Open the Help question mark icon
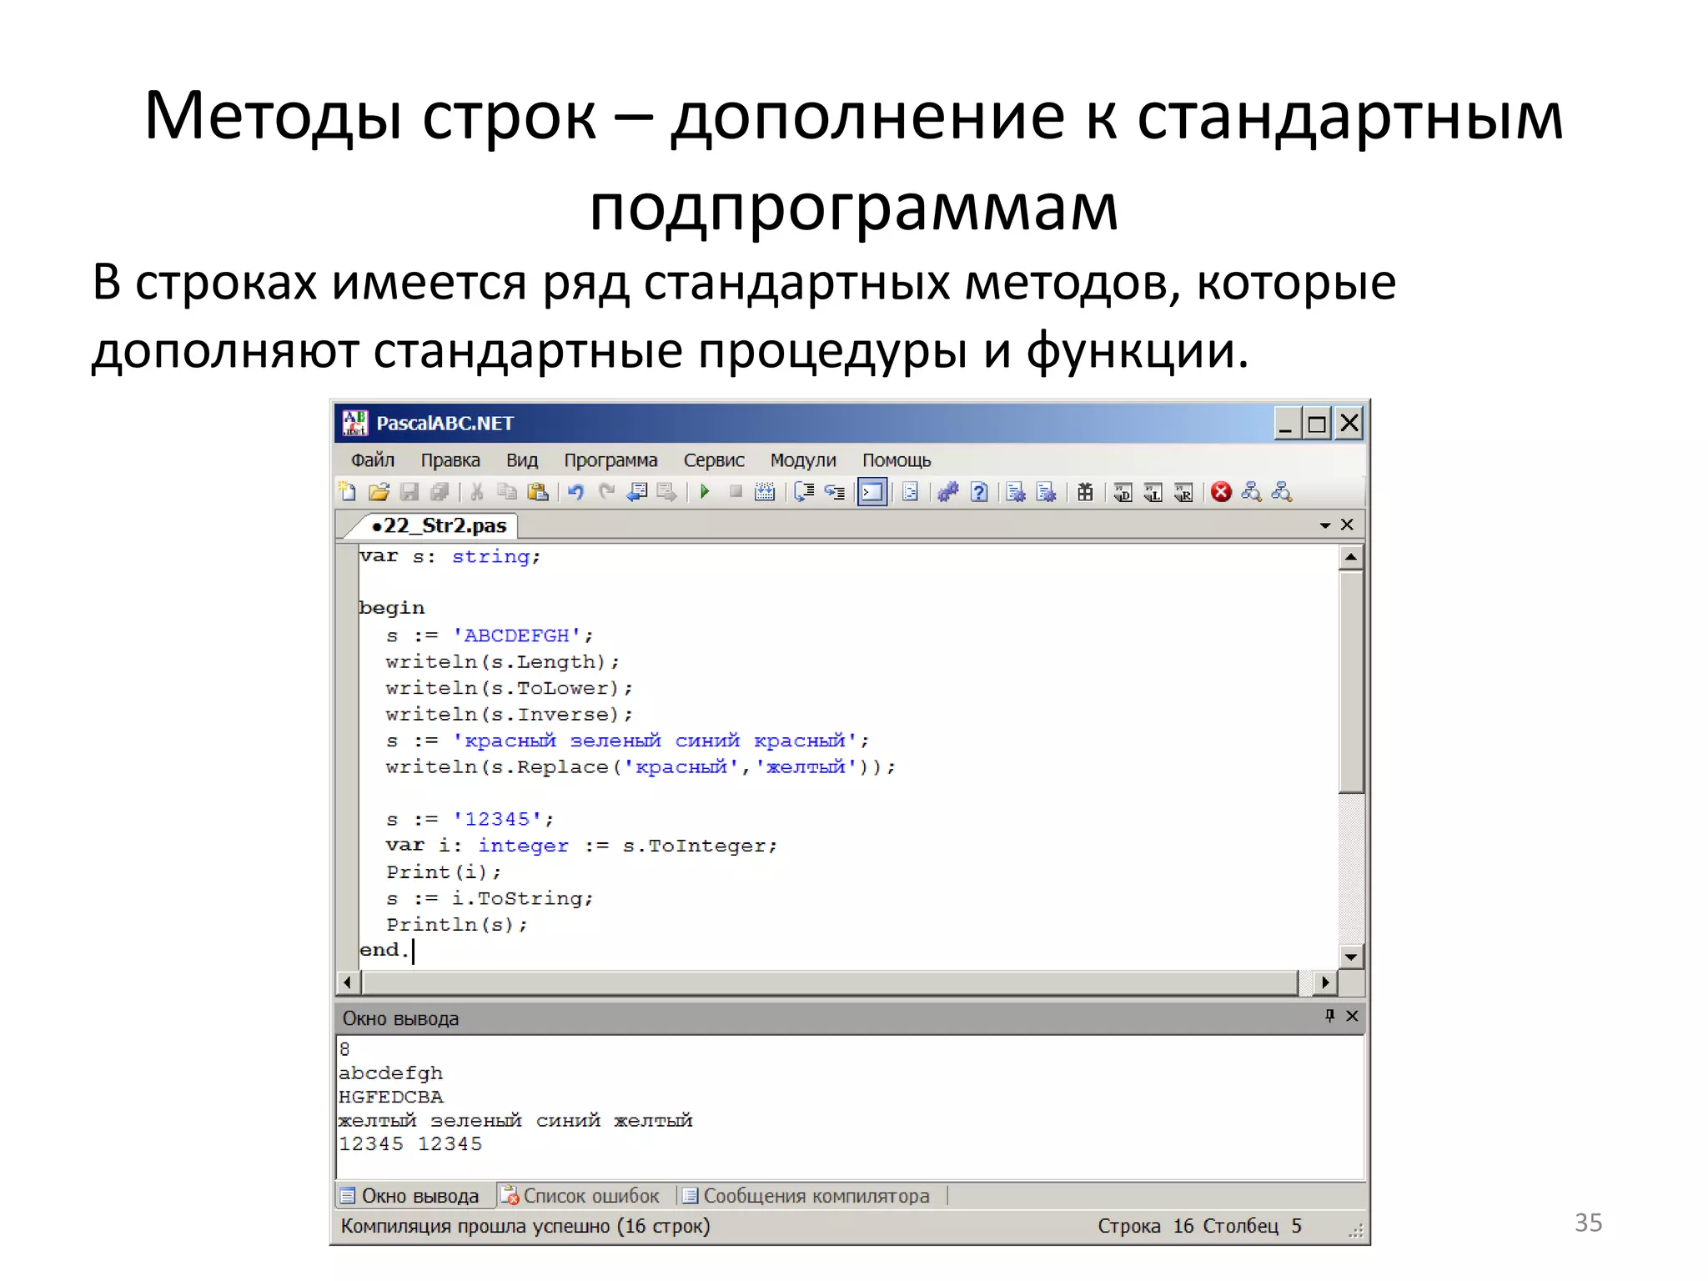The width and height of the screenshot is (1708, 1281). tap(979, 492)
